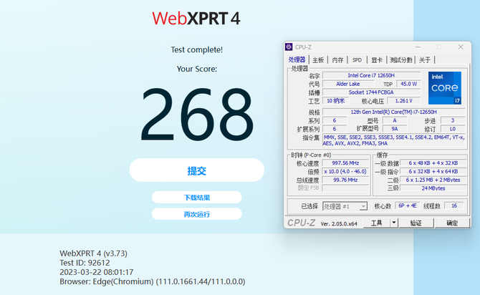Click the timestamp 2023-03-22 08:01:17

click(x=97, y=272)
